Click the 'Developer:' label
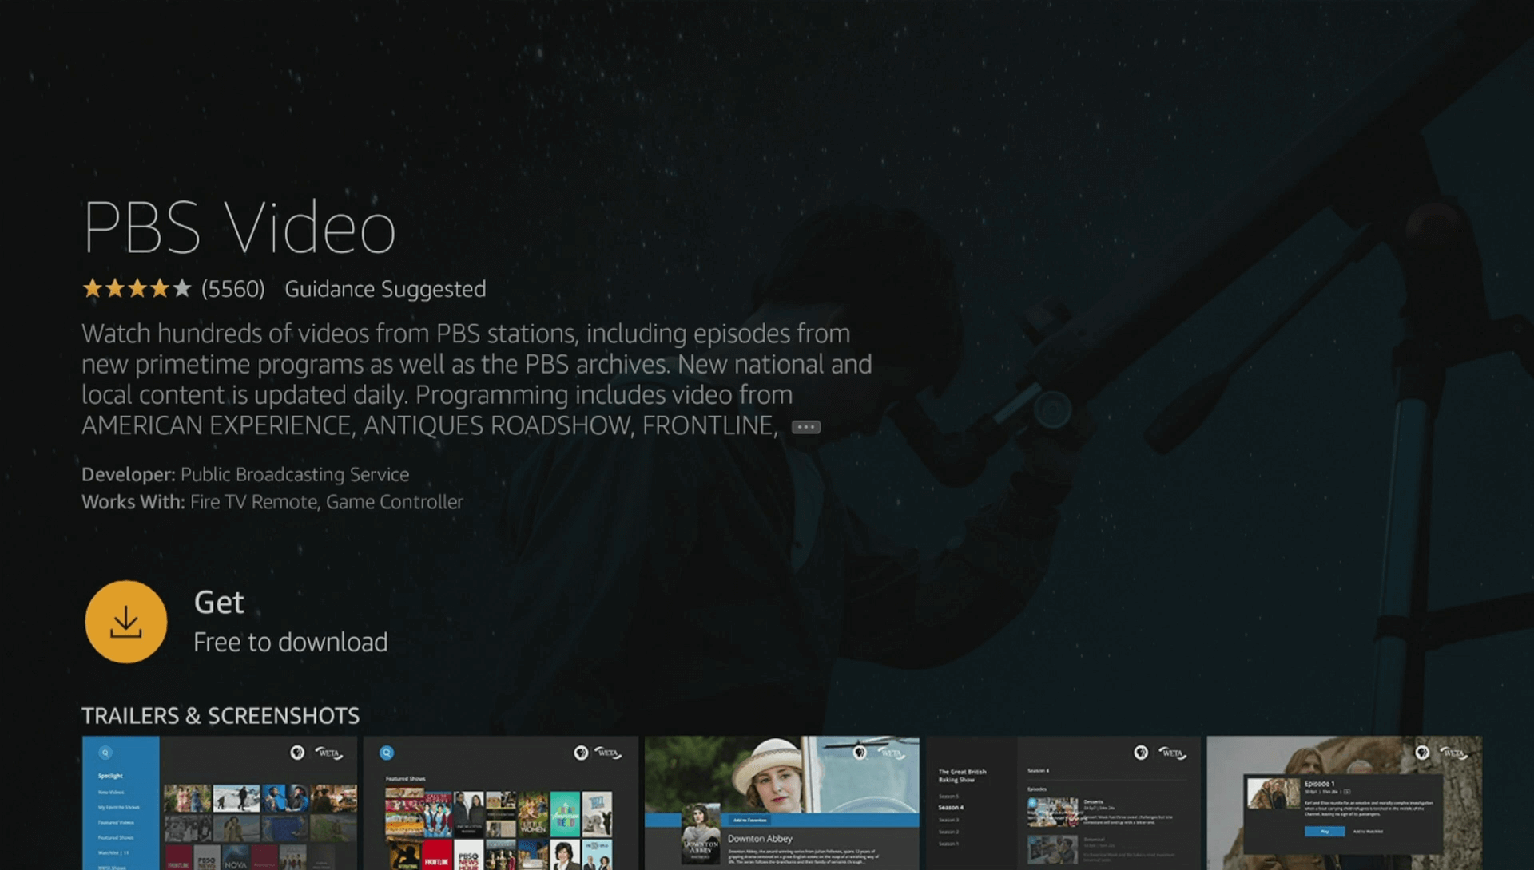This screenshot has width=1534, height=870. (129, 474)
